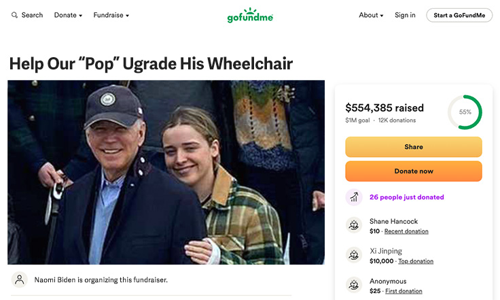The image size is (500, 300).
Task: Open the Recent donation link
Action: coord(406,231)
